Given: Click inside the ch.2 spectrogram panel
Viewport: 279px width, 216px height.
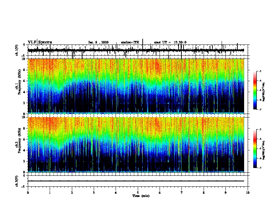Looking at the screenshot, I should tap(136, 145).
